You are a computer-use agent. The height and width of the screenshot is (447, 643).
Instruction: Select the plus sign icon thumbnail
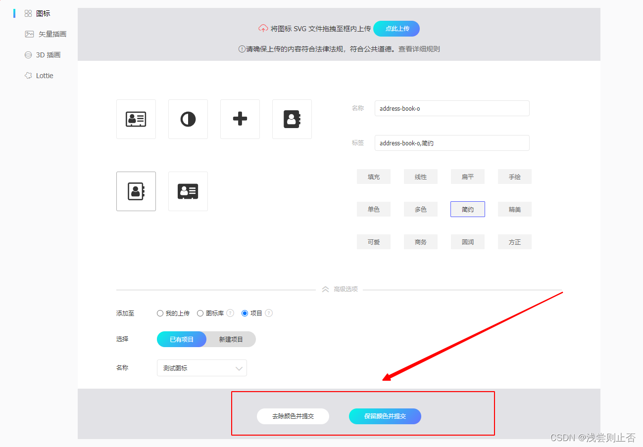coord(240,119)
